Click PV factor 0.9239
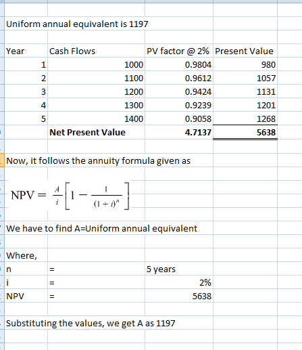Viewport: 302px width, 350px height. (198, 106)
